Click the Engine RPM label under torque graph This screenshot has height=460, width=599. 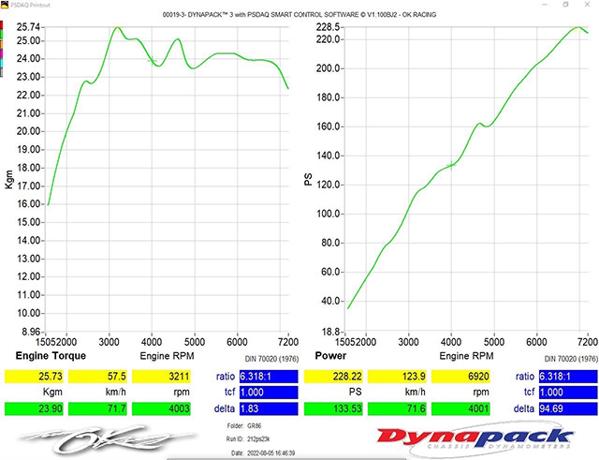(167, 356)
